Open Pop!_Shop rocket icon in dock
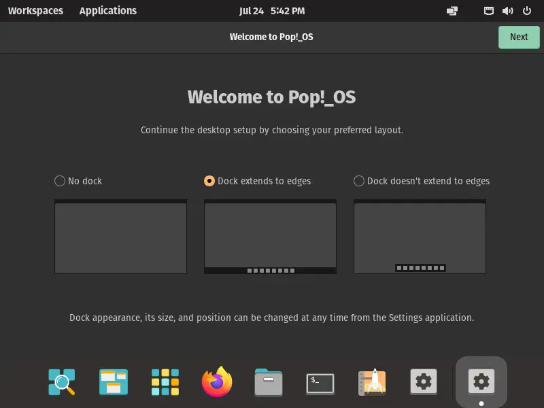The image size is (544, 408). click(x=372, y=382)
